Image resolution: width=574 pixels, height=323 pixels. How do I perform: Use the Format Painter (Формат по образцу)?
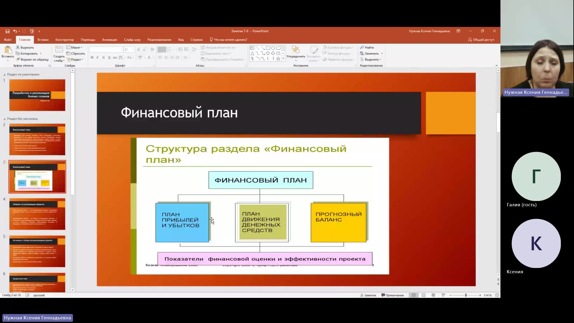coord(32,59)
